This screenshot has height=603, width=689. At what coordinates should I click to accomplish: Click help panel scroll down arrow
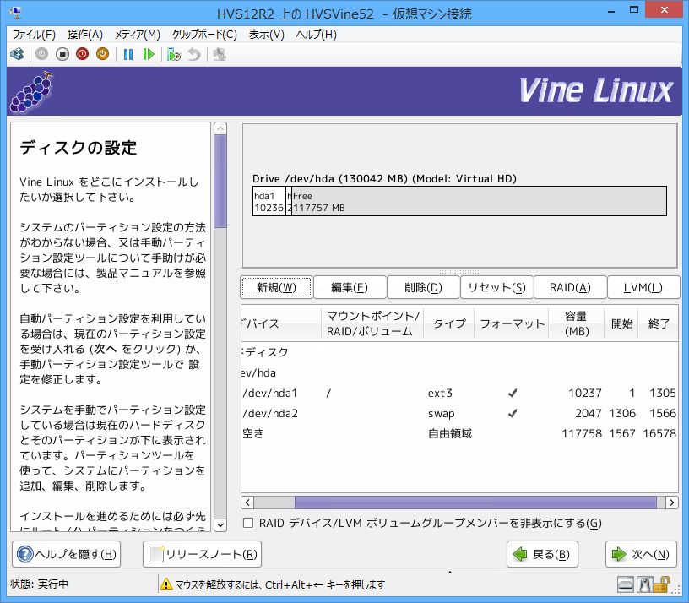pos(220,524)
